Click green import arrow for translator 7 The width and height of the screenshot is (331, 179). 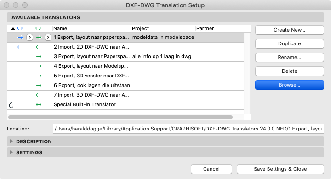[x=38, y=95]
